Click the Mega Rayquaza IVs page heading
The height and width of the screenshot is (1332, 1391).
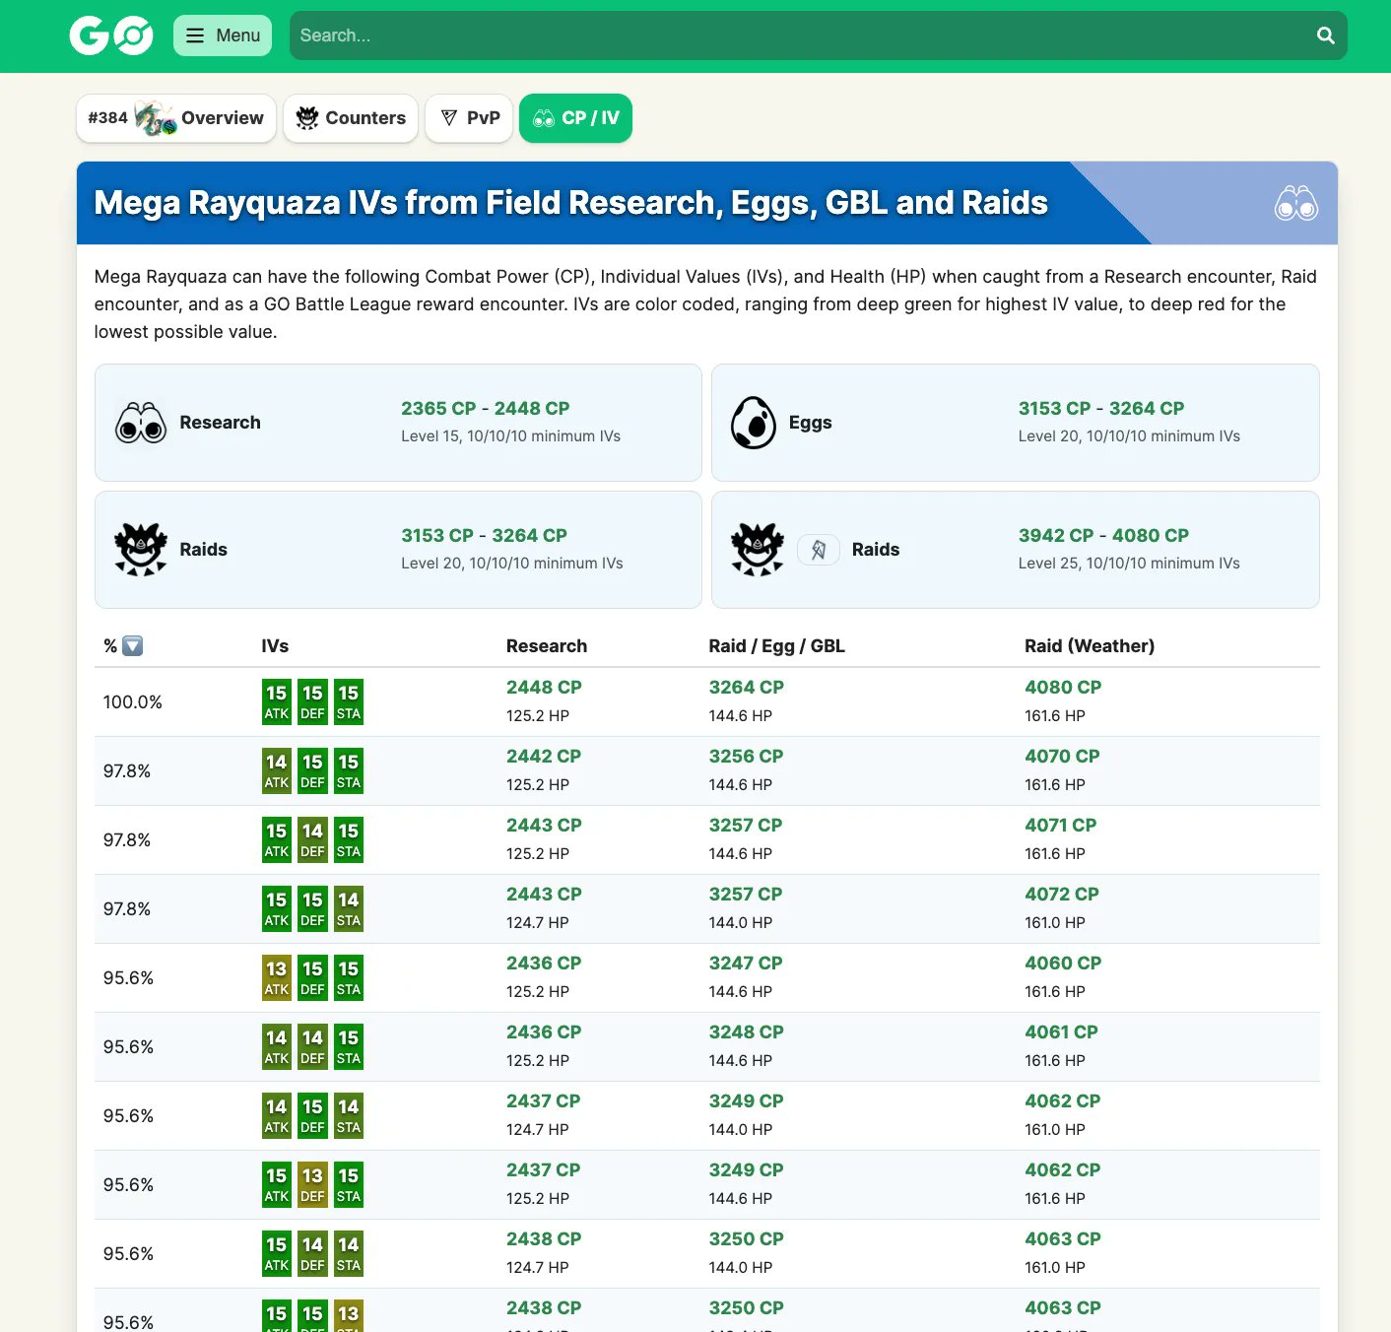pos(570,203)
